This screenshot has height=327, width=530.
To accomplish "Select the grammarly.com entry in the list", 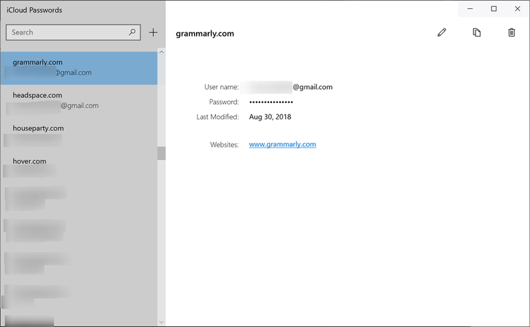I will point(78,67).
